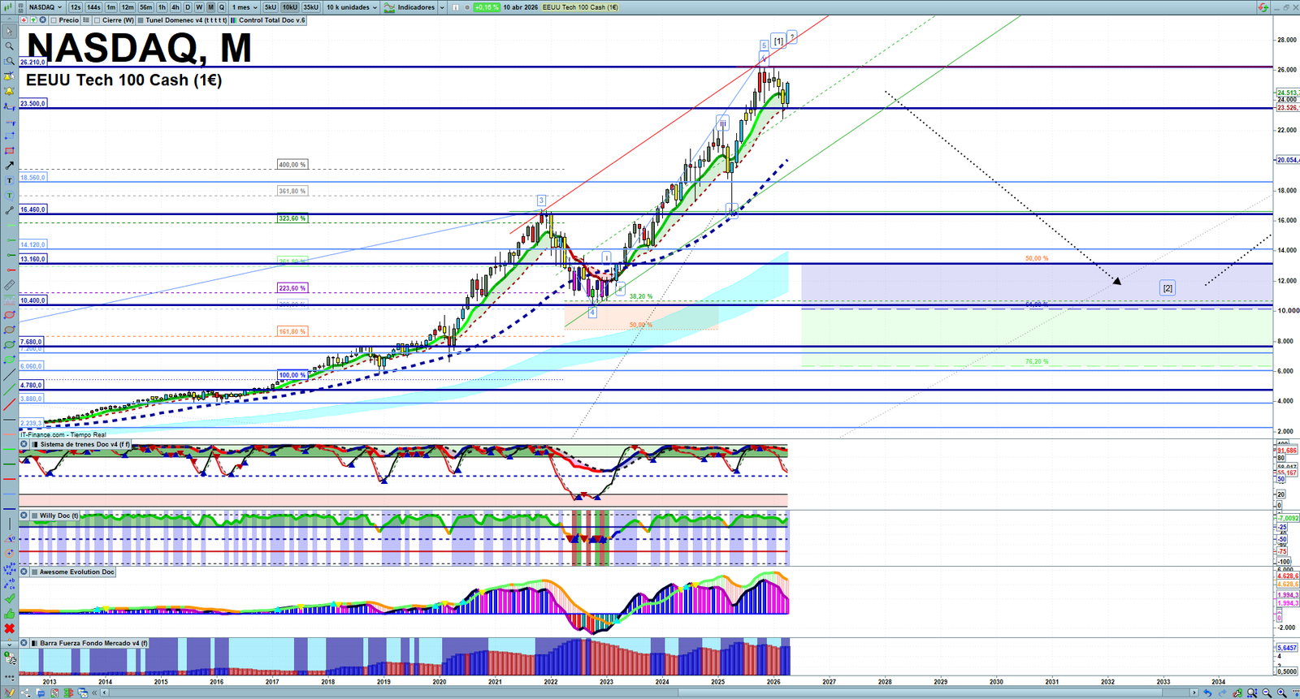Select the 5kU history units button
The height and width of the screenshot is (699, 1300).
point(271,7)
